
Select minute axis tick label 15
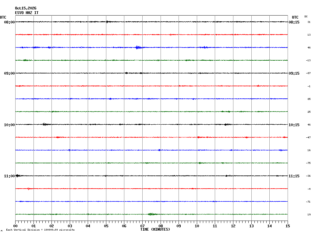288,226
